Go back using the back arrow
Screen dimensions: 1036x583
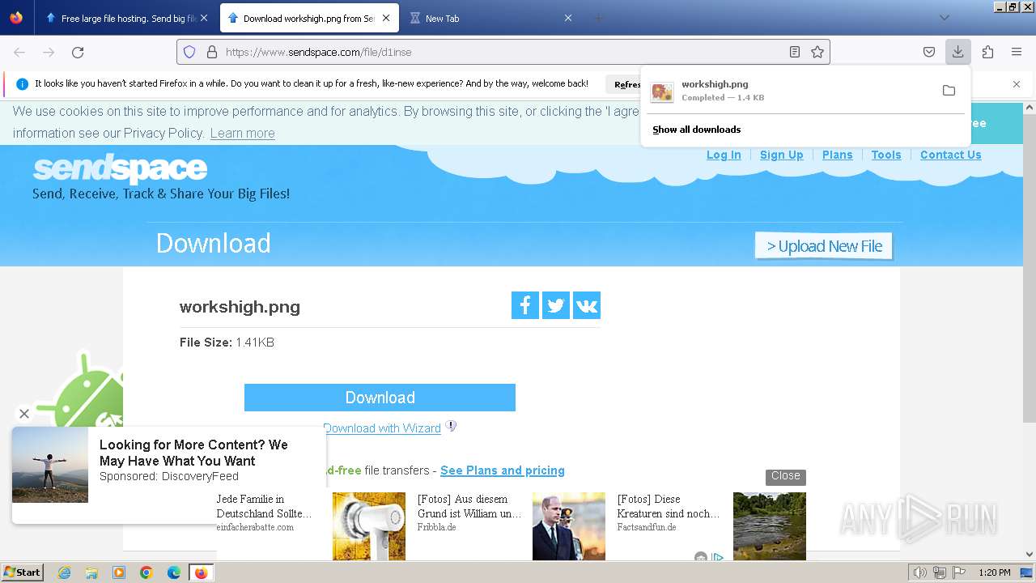pyautogui.click(x=19, y=52)
